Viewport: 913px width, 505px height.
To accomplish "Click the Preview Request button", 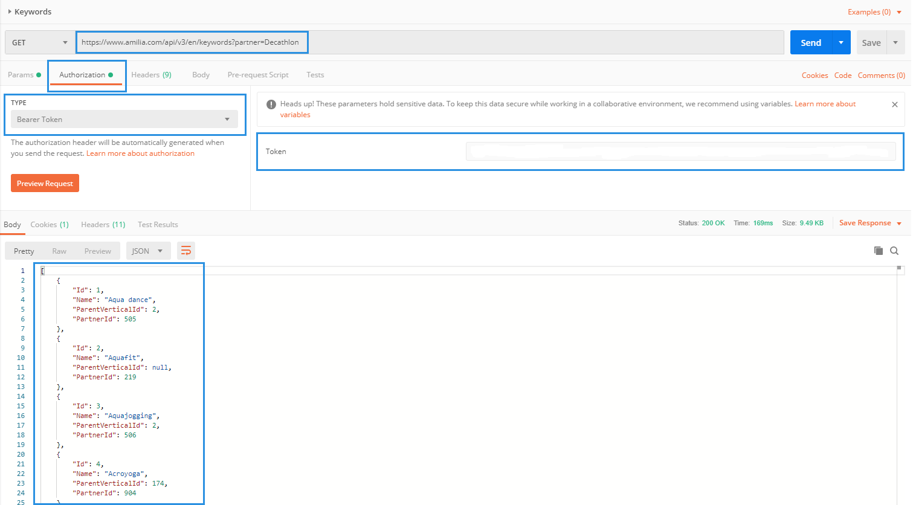I will click(45, 183).
